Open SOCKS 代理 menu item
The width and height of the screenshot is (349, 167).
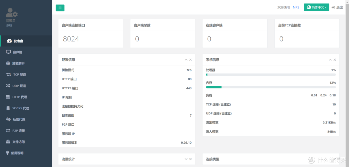[26, 108]
